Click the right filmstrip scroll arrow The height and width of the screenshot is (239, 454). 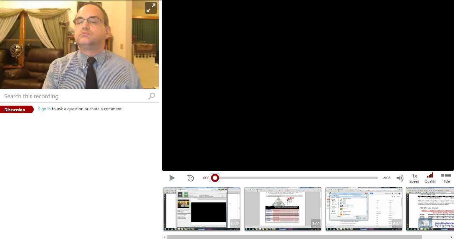[451, 237]
